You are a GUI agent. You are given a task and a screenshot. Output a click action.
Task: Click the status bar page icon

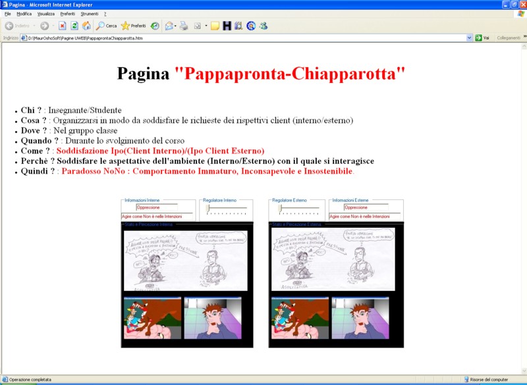click(5, 379)
